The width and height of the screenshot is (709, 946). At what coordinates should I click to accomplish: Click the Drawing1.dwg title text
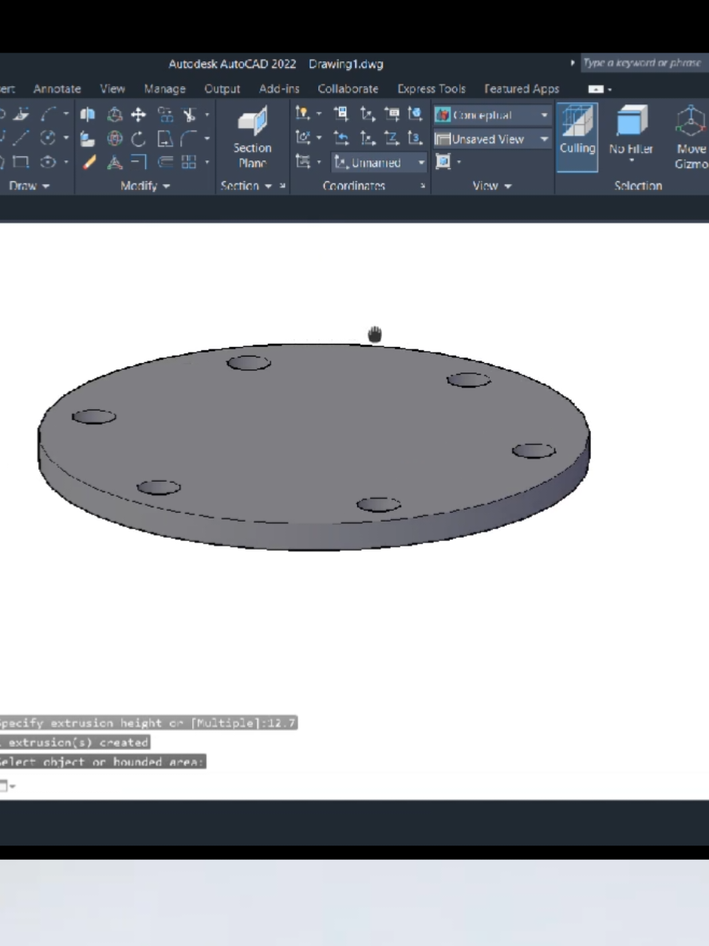[x=346, y=64]
